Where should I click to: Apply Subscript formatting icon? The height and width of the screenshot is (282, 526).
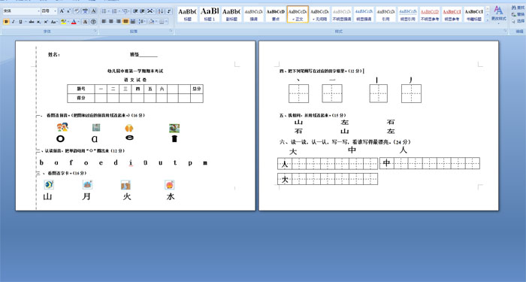(38, 22)
